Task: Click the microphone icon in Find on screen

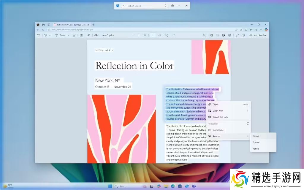Action: (x=165, y=6)
